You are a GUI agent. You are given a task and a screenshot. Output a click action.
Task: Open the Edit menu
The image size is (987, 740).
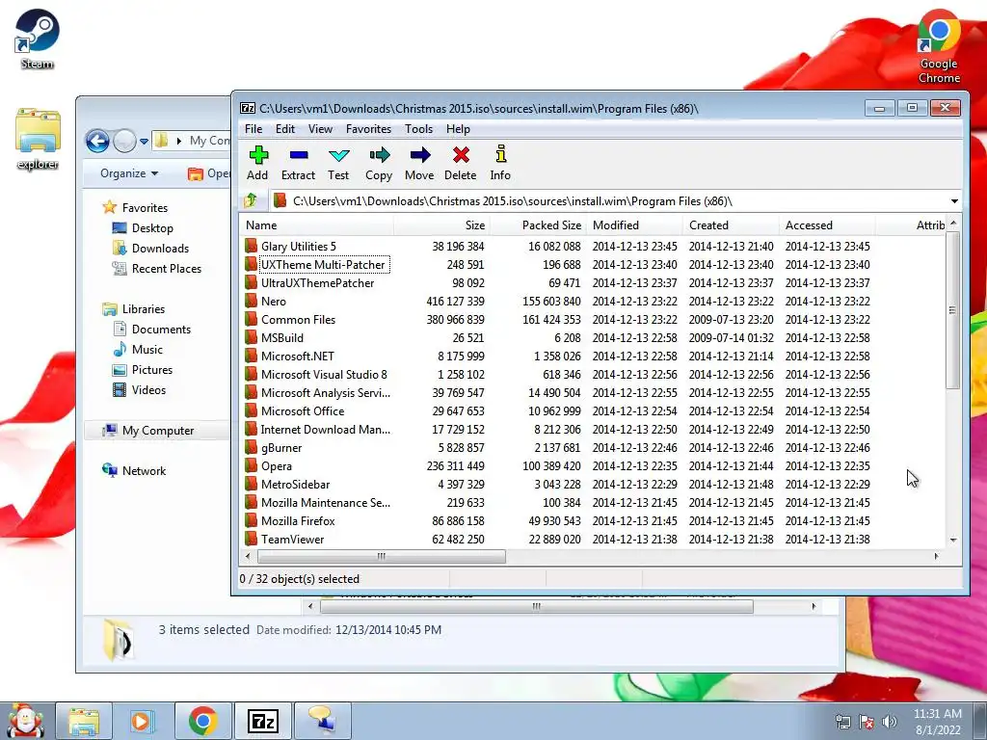point(285,129)
